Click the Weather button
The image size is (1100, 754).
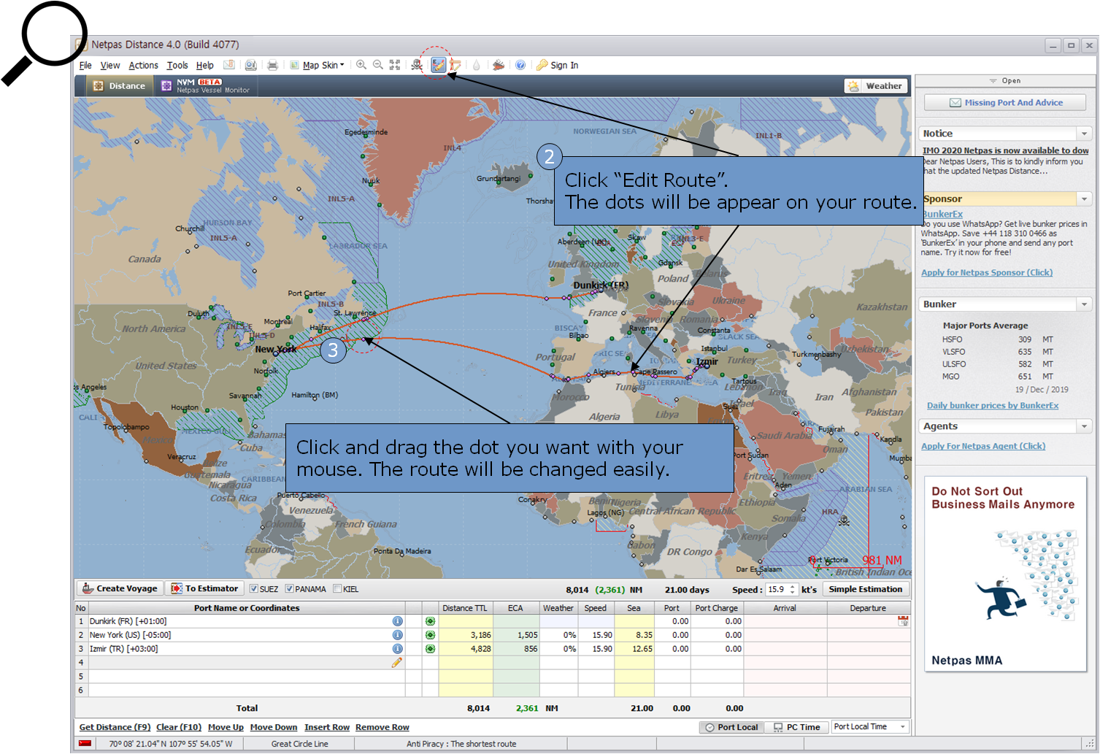(x=876, y=86)
